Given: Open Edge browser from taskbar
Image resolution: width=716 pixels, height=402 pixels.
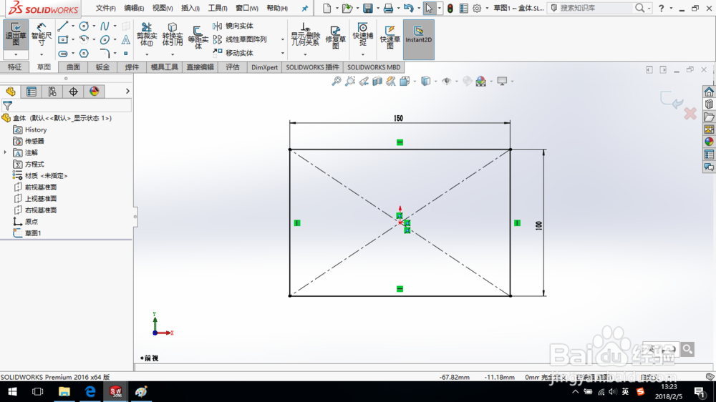Looking at the screenshot, I should [x=90, y=391].
